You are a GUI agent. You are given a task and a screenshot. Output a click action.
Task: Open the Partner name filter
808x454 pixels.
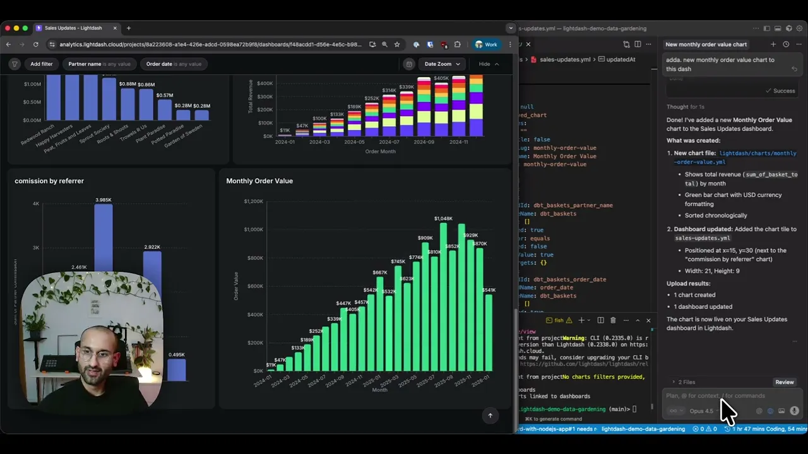tap(99, 64)
